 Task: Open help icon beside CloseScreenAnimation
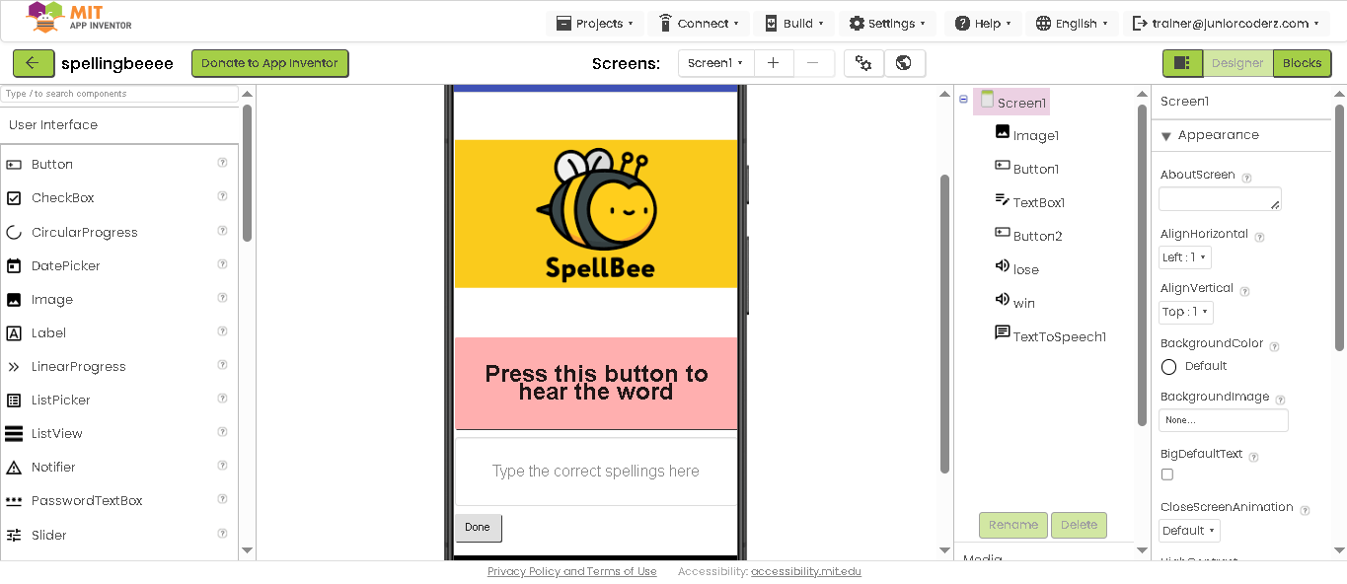click(1305, 510)
